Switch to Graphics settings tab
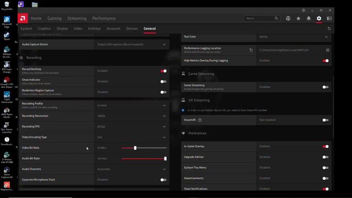This screenshot has width=352, height=198. [44, 29]
